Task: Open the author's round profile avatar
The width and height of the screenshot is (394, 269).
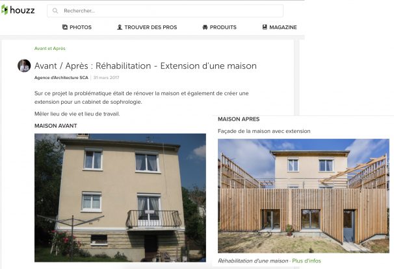Action: (24, 65)
